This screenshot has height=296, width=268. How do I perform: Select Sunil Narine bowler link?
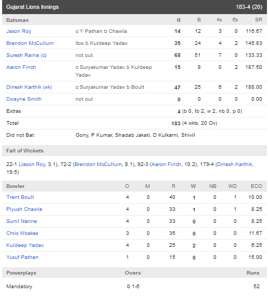pos(22,221)
